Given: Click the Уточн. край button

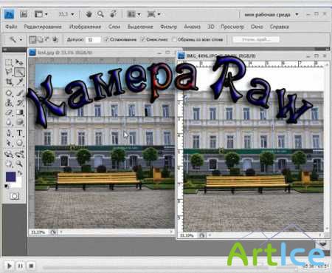Looking at the screenshot, I should [x=256, y=39].
